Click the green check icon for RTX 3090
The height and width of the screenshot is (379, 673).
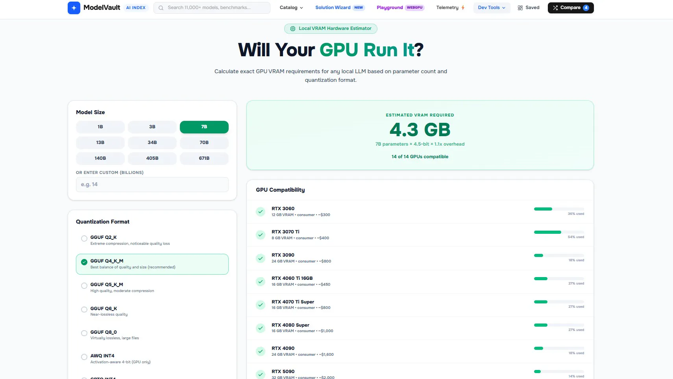point(261,258)
